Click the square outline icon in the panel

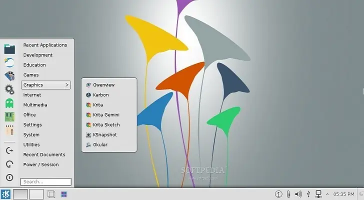pos(51,194)
